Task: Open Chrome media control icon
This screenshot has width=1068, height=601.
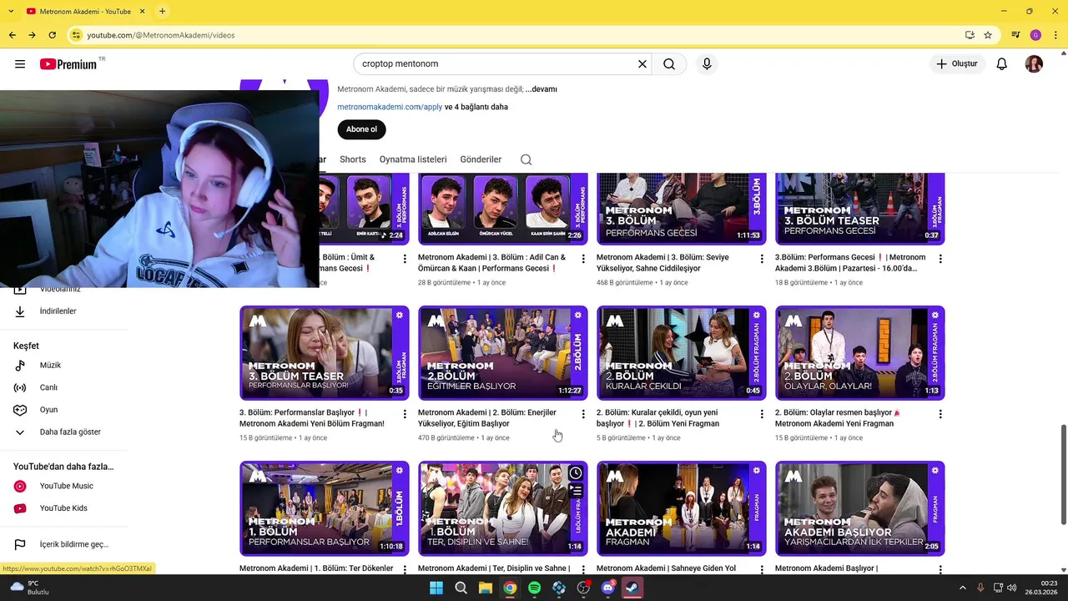Action: (1015, 35)
